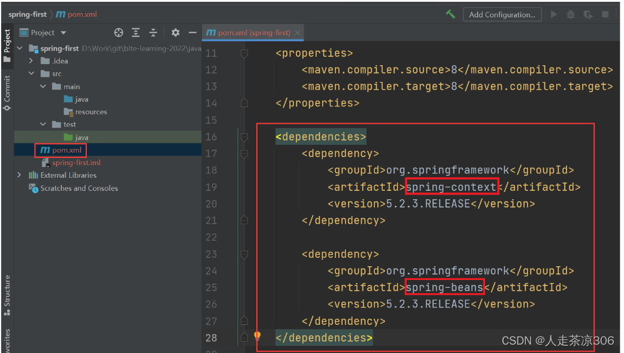Collapse the src folder
This screenshot has width=624, height=353.
coord(31,74)
